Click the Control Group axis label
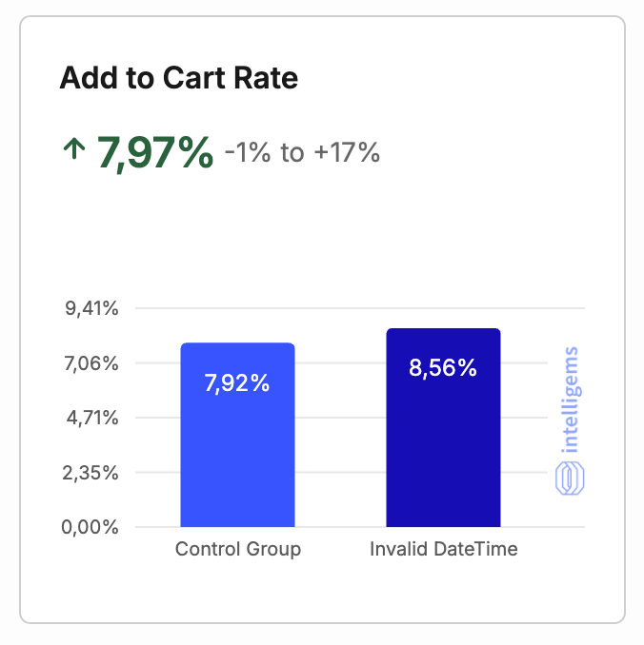 coord(238,550)
